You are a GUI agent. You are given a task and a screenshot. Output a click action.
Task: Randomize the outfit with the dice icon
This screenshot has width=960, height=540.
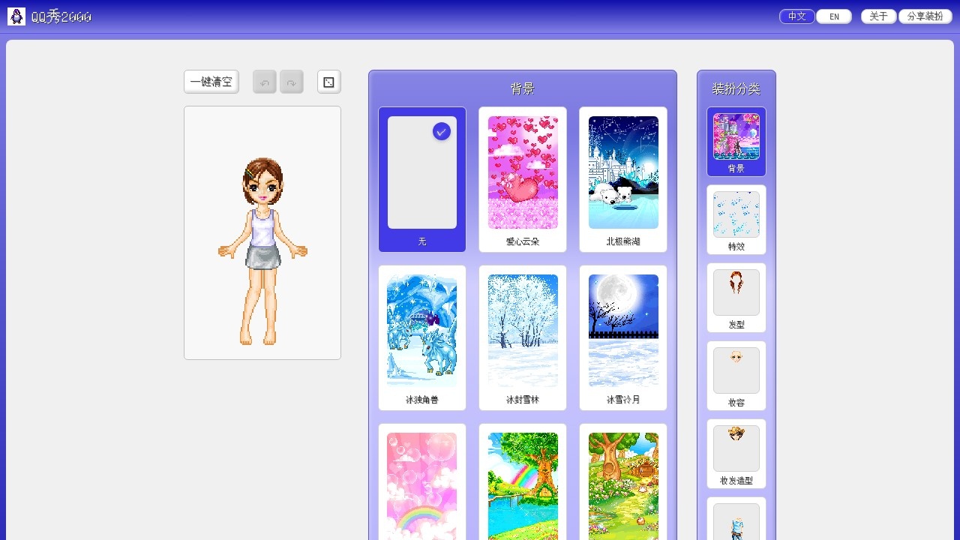point(329,82)
